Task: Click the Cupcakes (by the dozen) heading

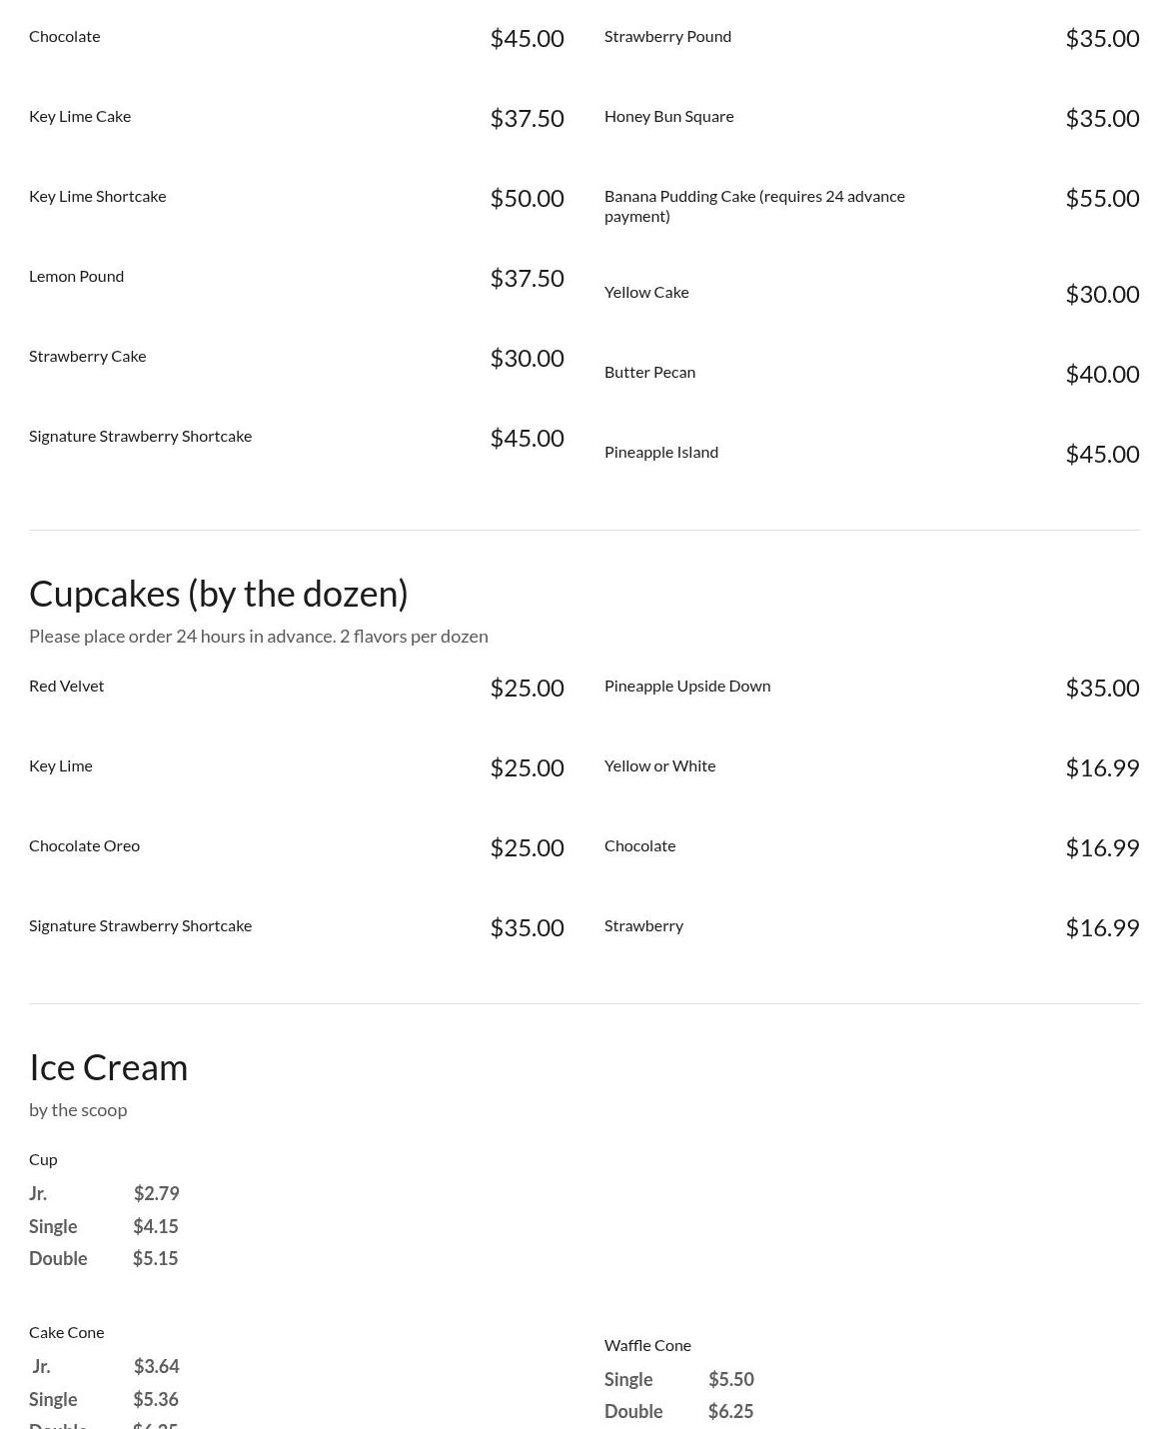Action: tap(219, 594)
